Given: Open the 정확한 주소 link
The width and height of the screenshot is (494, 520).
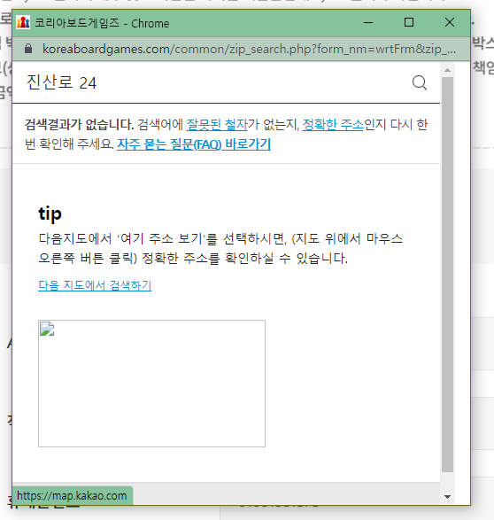Looking at the screenshot, I should click(x=333, y=125).
